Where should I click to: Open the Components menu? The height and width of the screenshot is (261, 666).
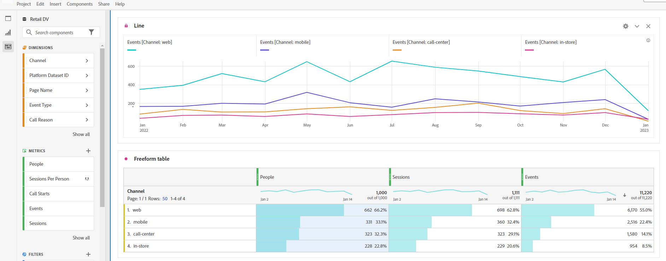click(80, 4)
